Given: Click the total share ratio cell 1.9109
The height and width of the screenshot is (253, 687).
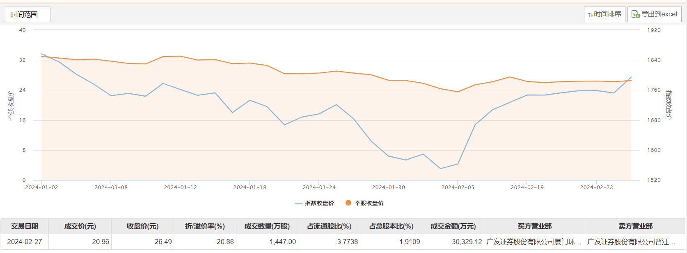Looking at the screenshot, I should 391,242.
